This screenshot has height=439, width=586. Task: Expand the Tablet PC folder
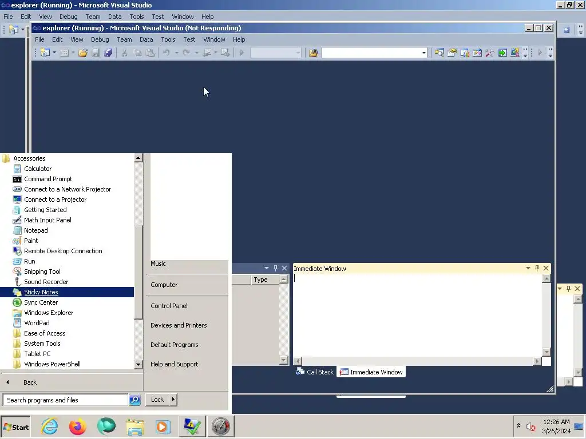tap(37, 354)
